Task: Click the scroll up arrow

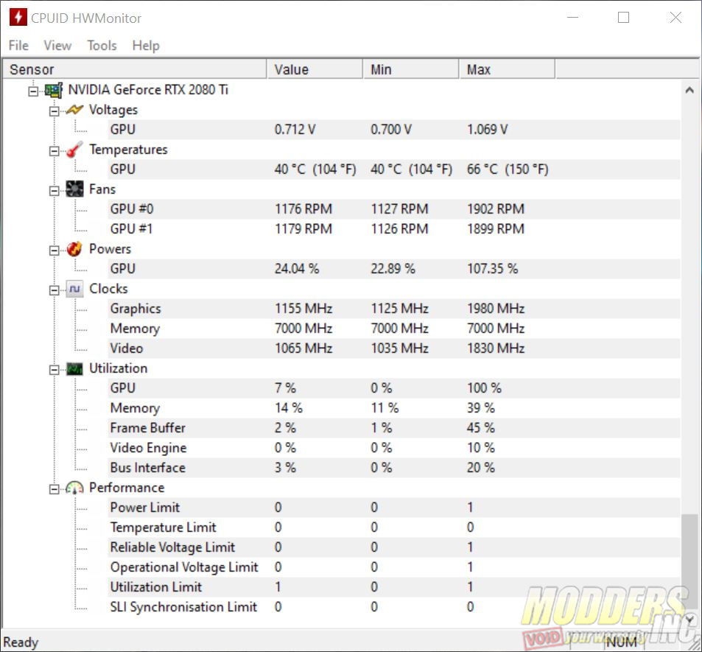Action: [689, 90]
